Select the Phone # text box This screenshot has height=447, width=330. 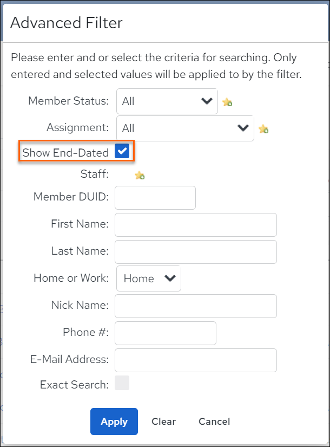(166, 333)
